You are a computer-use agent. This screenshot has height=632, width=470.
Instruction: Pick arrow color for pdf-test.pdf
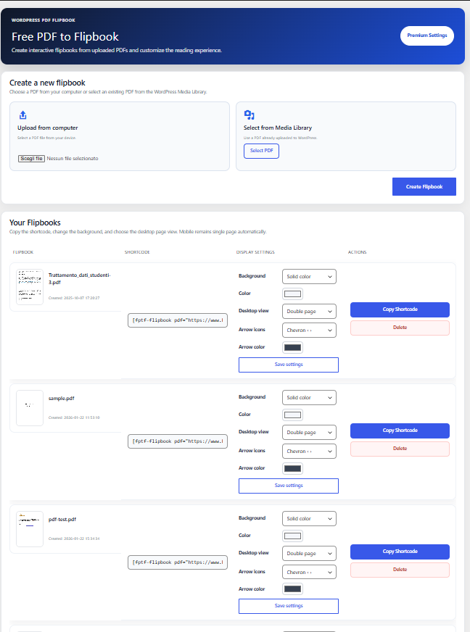click(292, 589)
